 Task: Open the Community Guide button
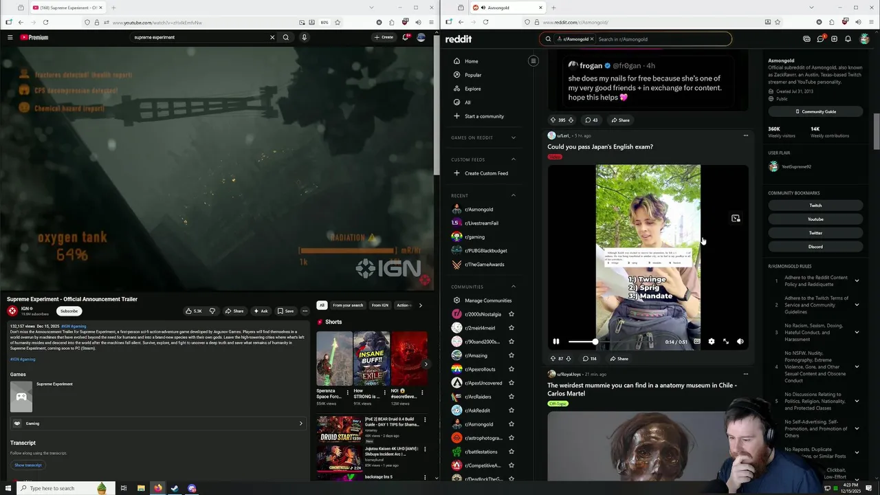[815, 111]
